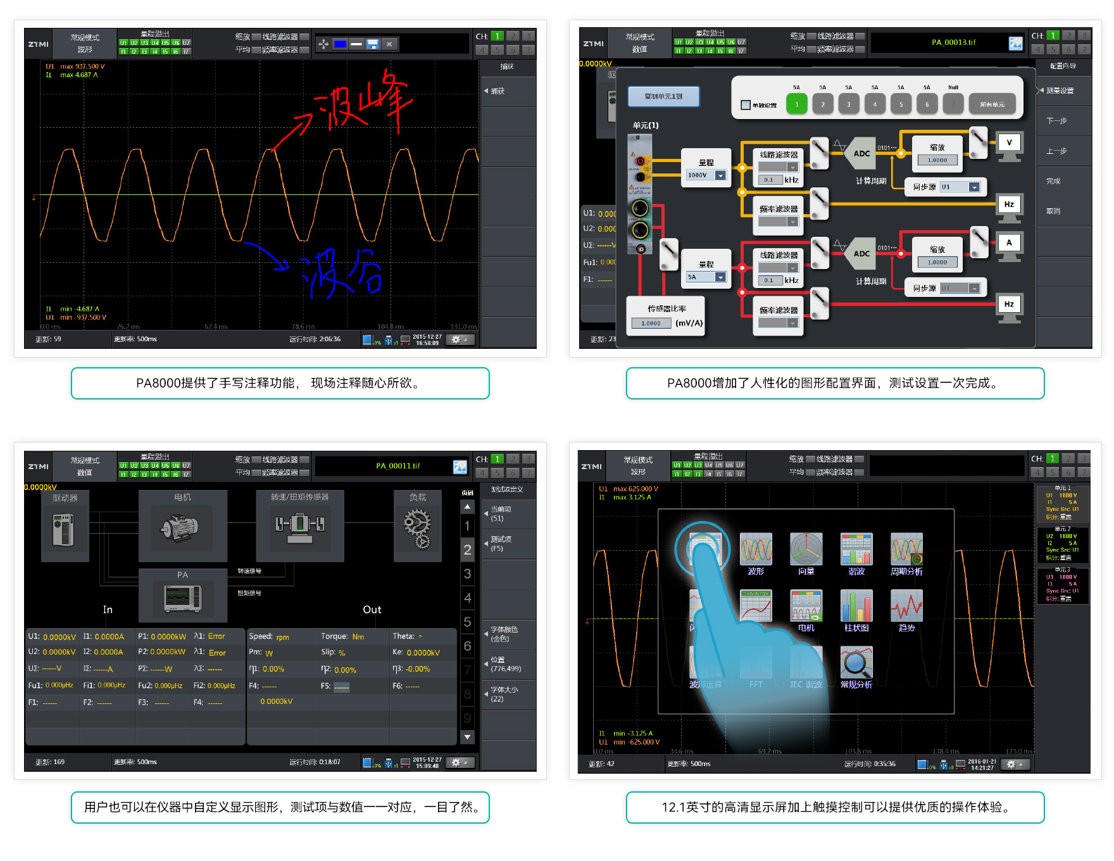Pick the blue pen color swatch

[x=340, y=44]
